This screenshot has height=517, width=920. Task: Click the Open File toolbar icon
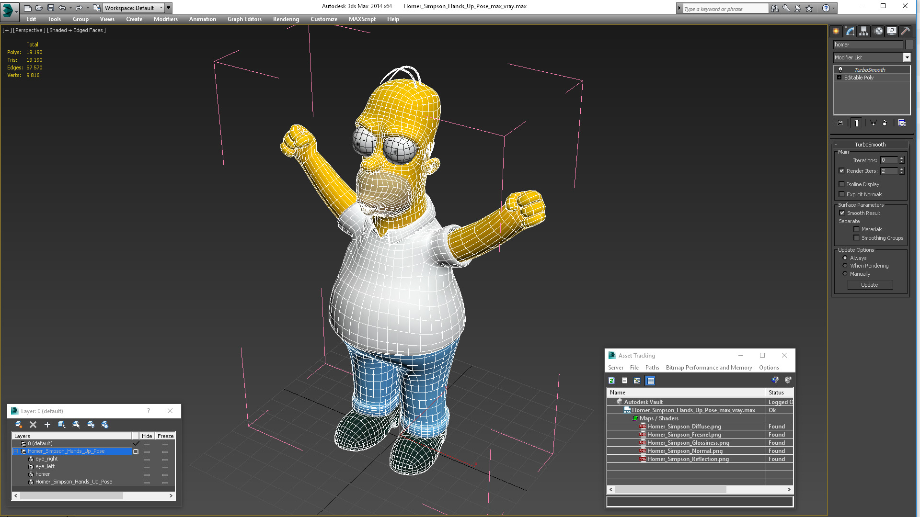coord(39,8)
